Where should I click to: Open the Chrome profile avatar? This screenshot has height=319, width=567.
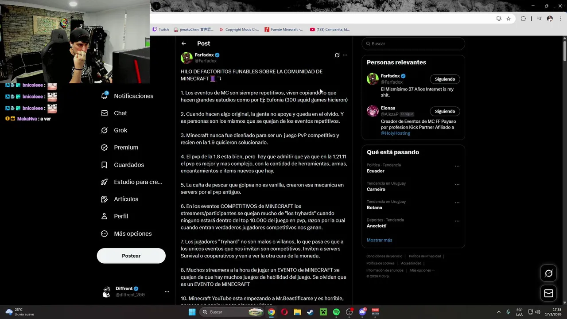coord(550,19)
